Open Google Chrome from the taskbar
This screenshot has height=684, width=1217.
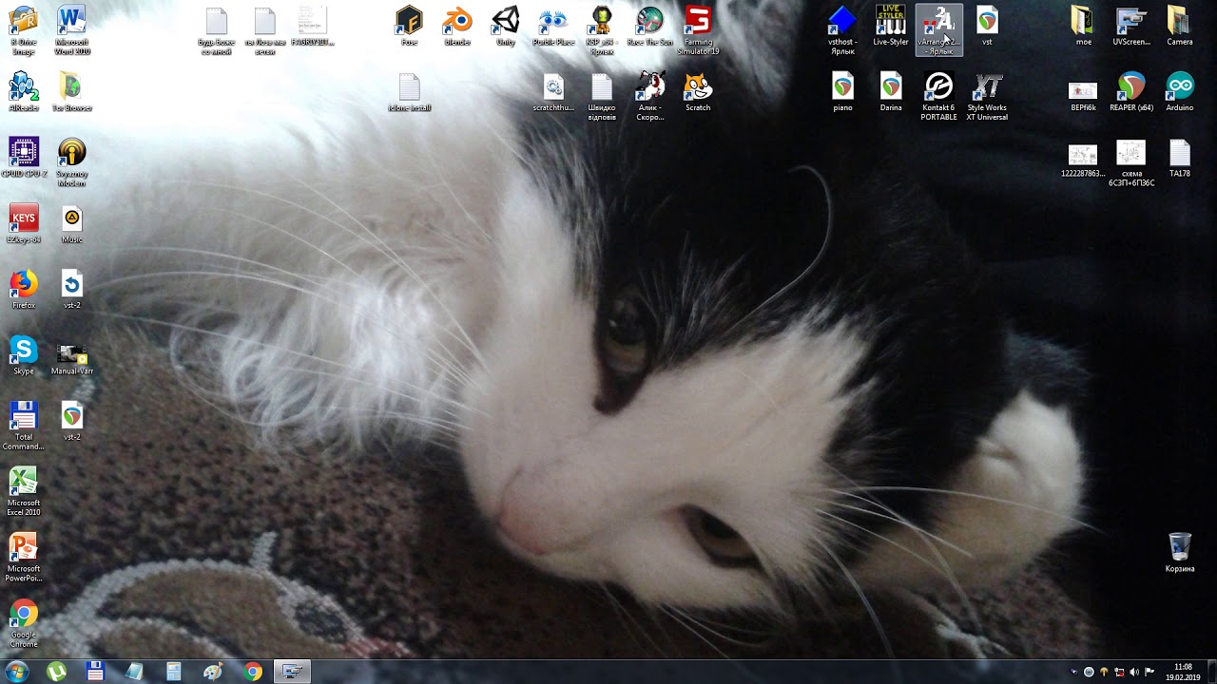pyautogui.click(x=253, y=672)
